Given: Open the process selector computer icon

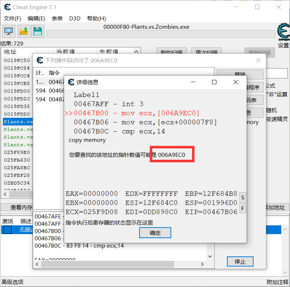Looking at the screenshot, I should pyautogui.click(x=8, y=31).
